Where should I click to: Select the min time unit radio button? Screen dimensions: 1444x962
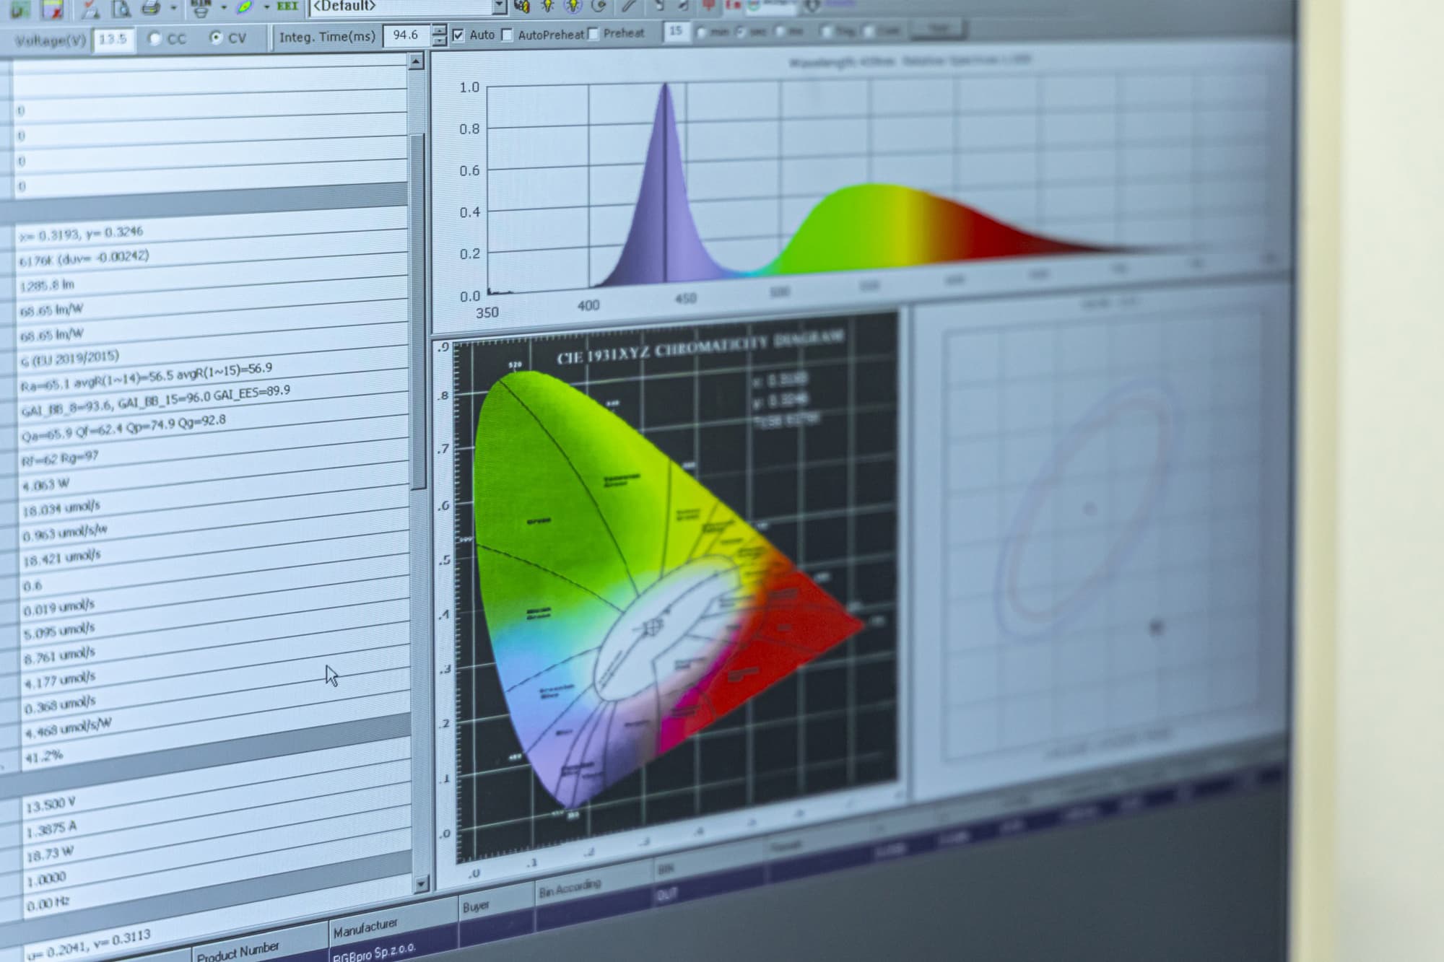coord(702,33)
